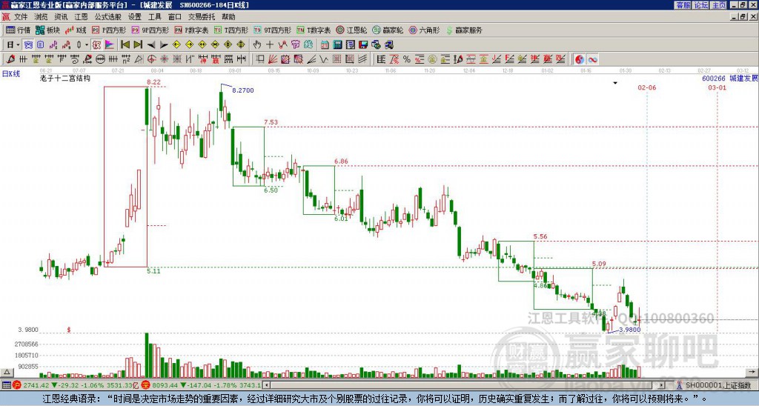Open the P四方形 square tool
This screenshot has width=759, height=406.
110,30
